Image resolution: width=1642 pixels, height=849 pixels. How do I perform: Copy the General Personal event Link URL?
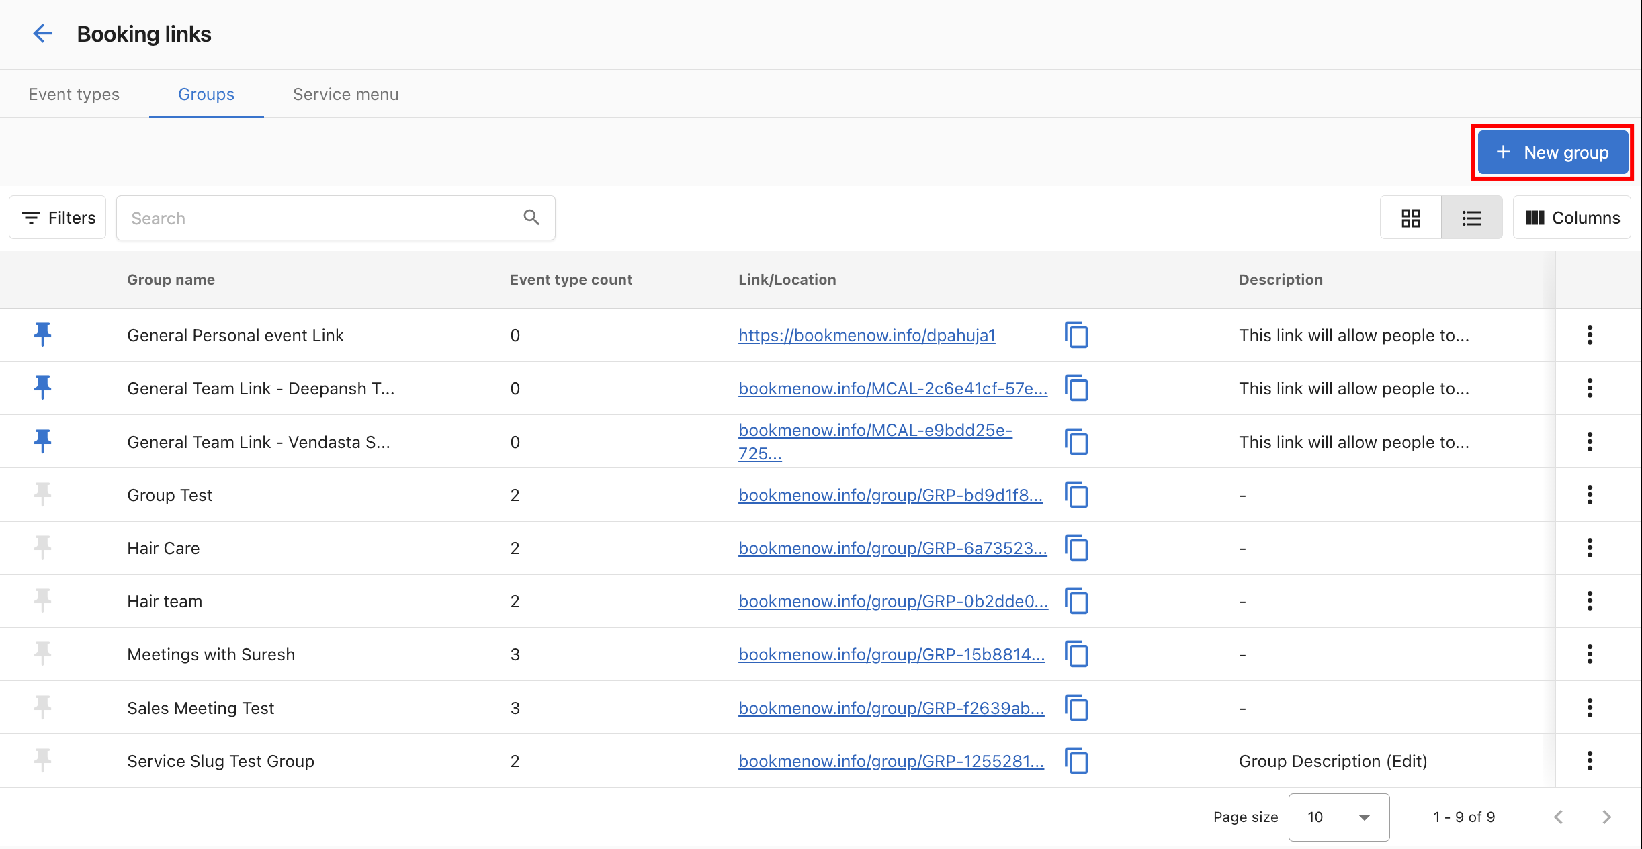coord(1077,335)
